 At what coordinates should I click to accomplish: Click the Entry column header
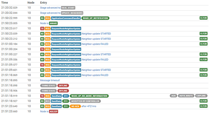coord(44,2)
